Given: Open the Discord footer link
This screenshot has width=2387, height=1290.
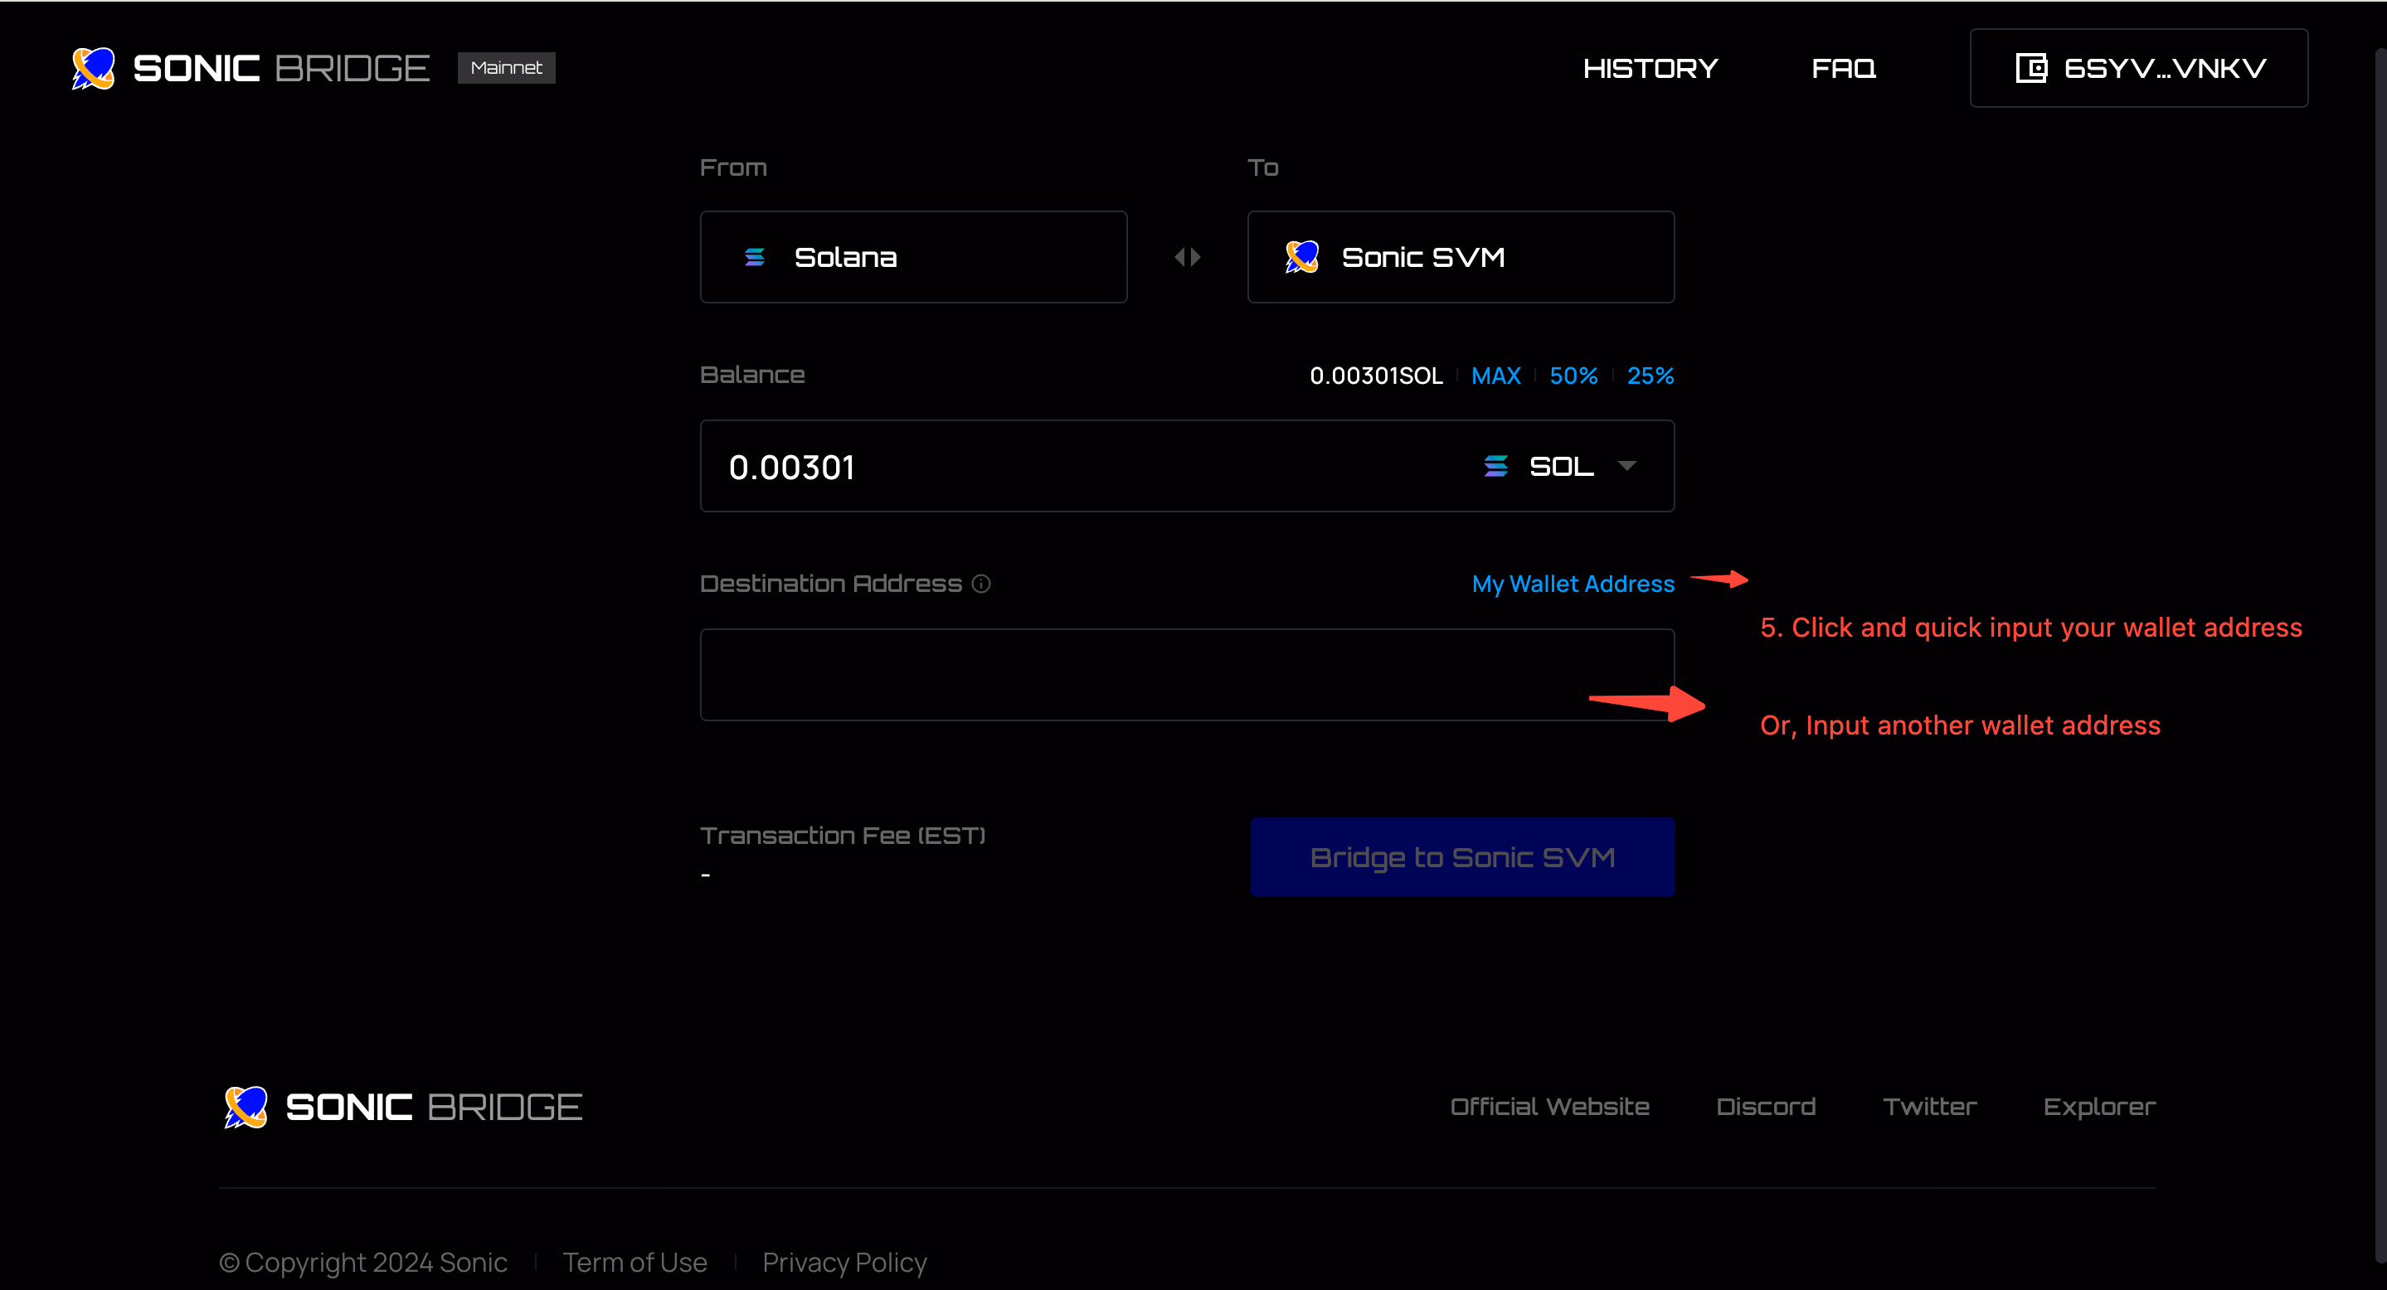Looking at the screenshot, I should (x=1765, y=1107).
